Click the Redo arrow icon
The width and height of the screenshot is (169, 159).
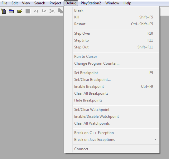44,11
